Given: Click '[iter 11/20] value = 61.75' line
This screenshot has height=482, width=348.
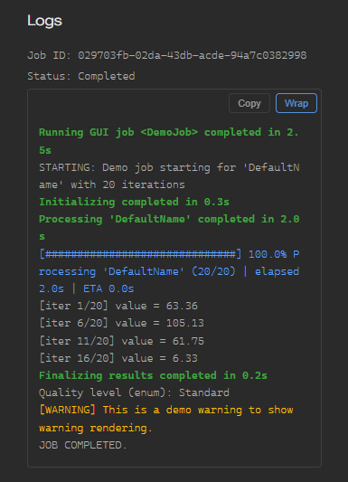Looking at the screenshot, I should [x=121, y=341].
